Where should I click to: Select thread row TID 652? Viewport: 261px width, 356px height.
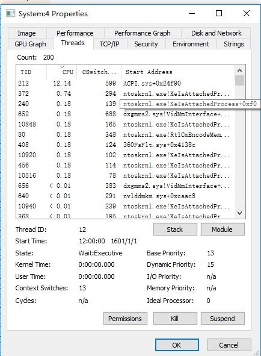[125, 114]
